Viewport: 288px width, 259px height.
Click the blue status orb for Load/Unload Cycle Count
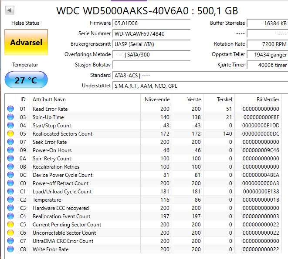coord(10,191)
